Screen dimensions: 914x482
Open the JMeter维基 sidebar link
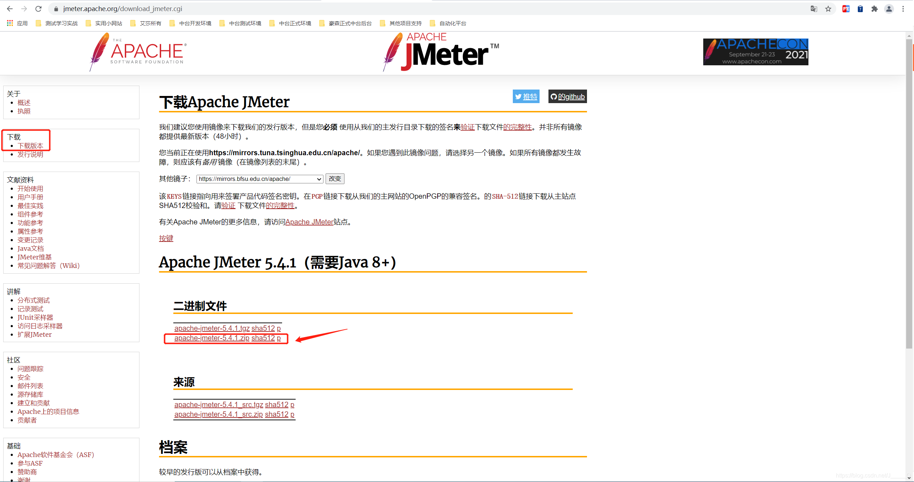(35, 257)
